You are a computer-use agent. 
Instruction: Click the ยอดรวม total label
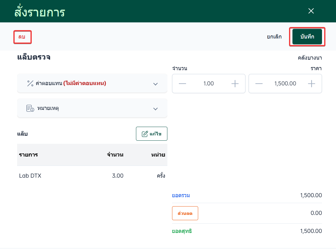181,195
